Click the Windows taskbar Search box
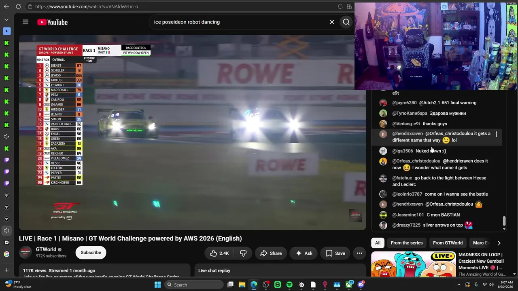518x291 pixels. [194, 285]
